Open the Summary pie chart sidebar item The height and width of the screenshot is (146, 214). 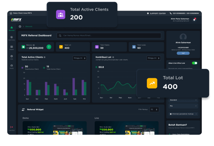12,38
